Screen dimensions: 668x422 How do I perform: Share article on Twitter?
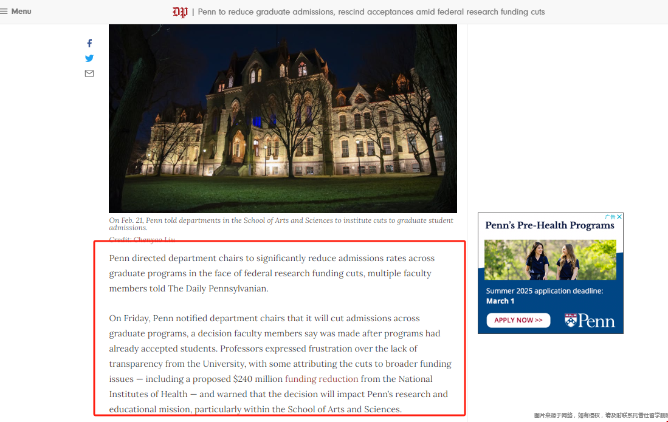pyautogui.click(x=89, y=58)
